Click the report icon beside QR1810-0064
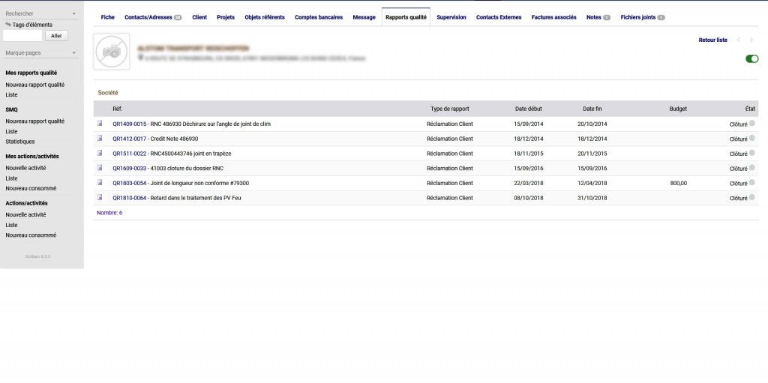Screen dimensions: 768x383 (x=99, y=198)
